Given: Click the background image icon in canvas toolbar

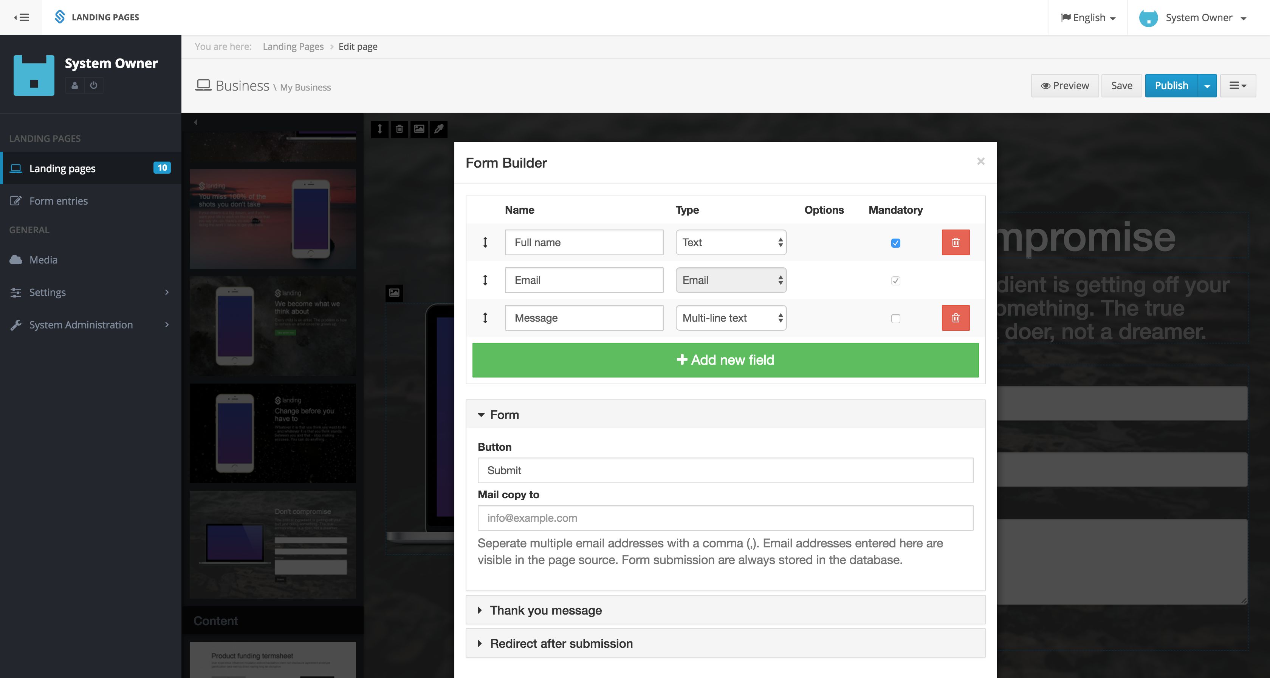Looking at the screenshot, I should pyautogui.click(x=419, y=129).
